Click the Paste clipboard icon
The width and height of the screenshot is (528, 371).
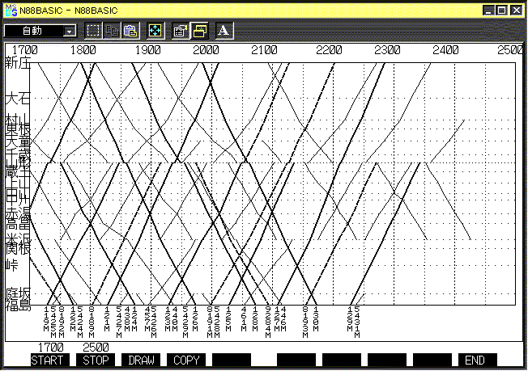point(130,31)
